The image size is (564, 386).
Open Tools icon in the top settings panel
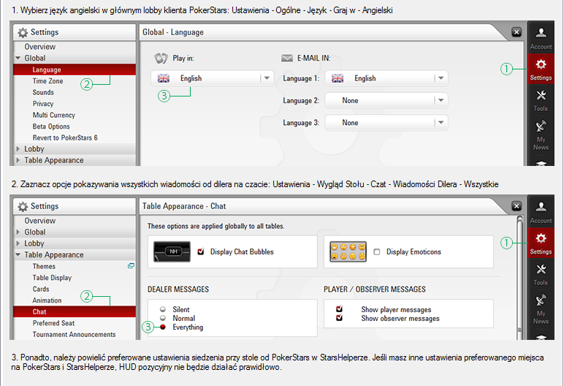click(541, 99)
